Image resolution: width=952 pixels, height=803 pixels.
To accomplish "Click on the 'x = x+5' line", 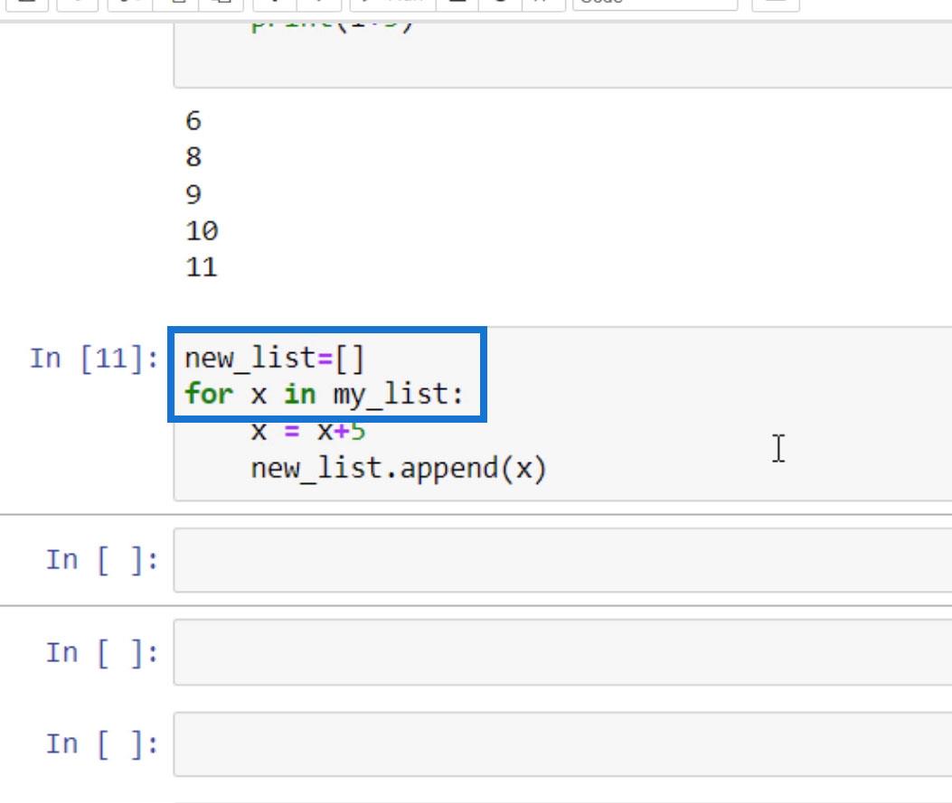I will [307, 432].
